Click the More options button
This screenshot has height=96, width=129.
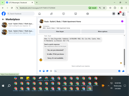click(103, 31)
